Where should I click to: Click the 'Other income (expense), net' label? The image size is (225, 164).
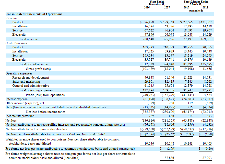click(x=25, y=103)
